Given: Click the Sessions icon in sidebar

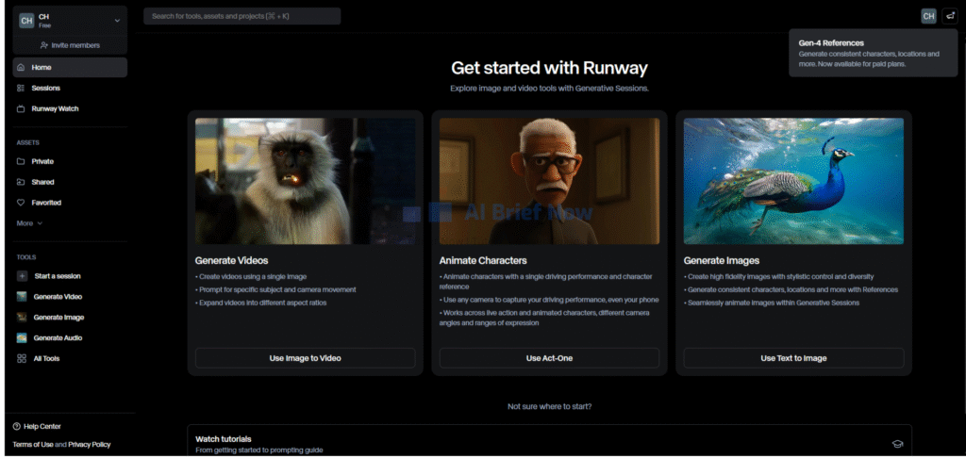Looking at the screenshot, I should 21,88.
